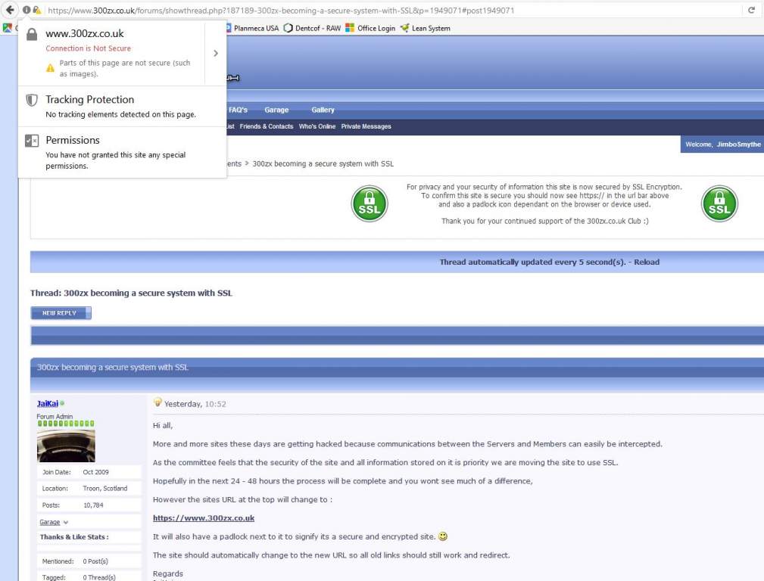Open the Gallery menu item
Image resolution: width=764 pixels, height=581 pixels.
[x=323, y=110]
